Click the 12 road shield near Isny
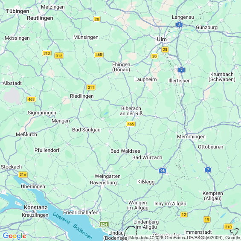Image resolution: width=241 pixels, height=241 pixels. click(184, 215)
